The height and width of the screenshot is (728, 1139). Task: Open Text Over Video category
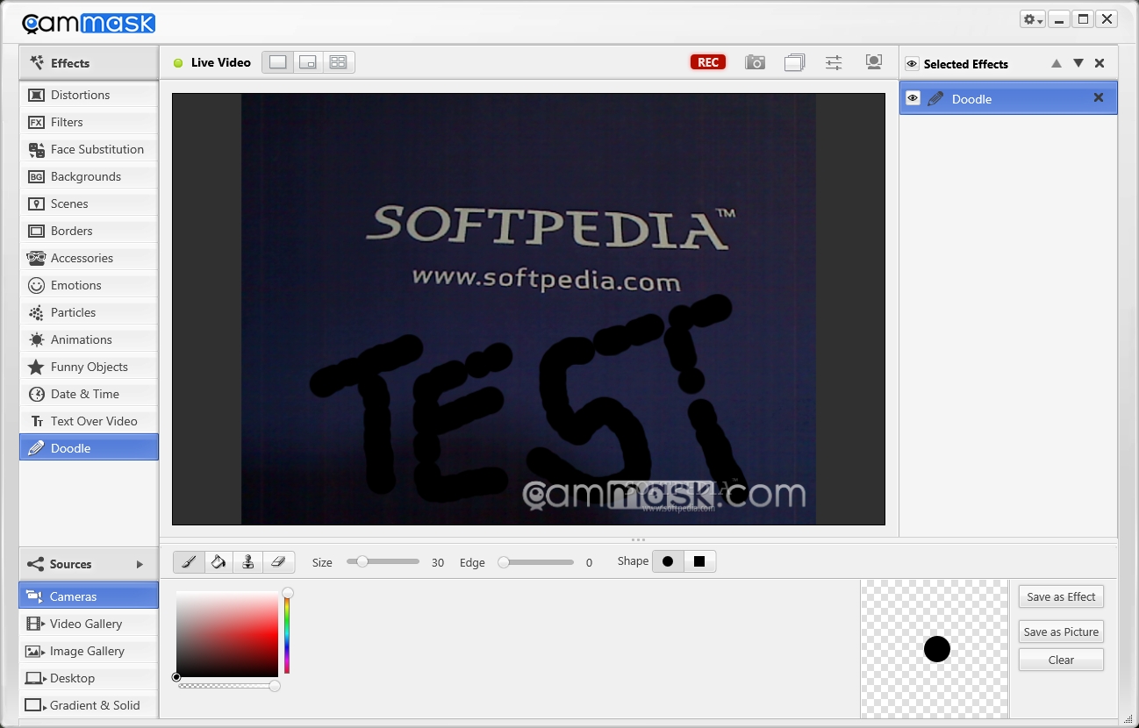tap(89, 421)
